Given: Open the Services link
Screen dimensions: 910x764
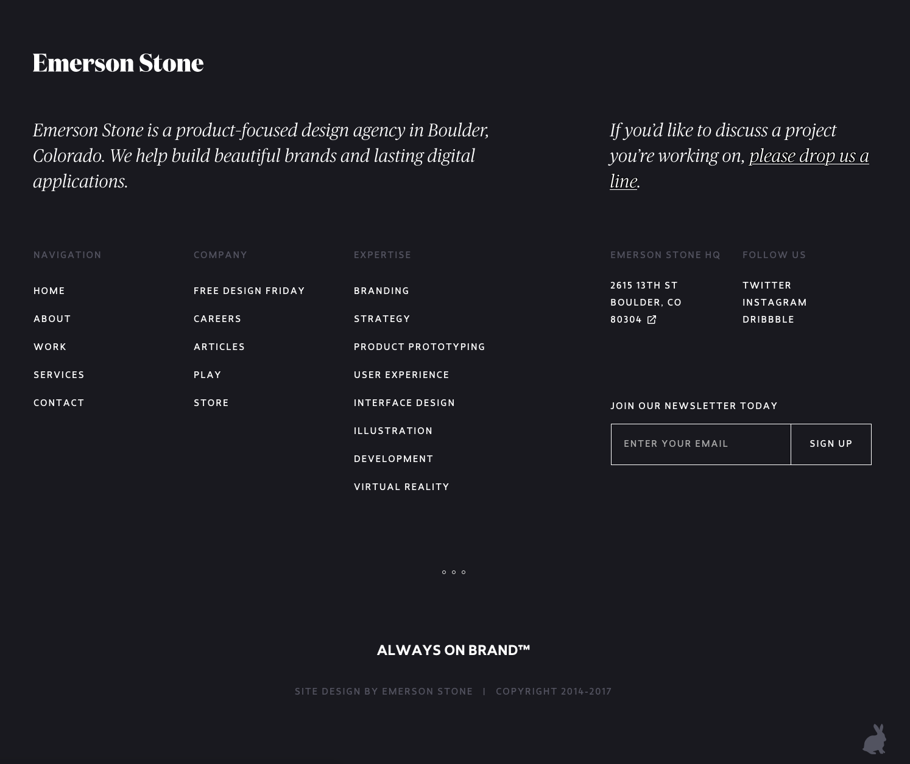Looking at the screenshot, I should coord(59,375).
